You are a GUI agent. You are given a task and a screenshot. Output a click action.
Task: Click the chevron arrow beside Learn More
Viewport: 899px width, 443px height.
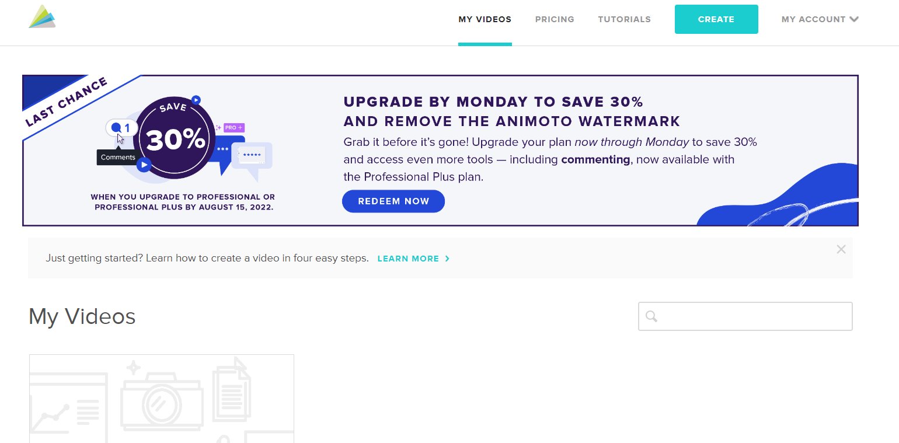tap(447, 259)
